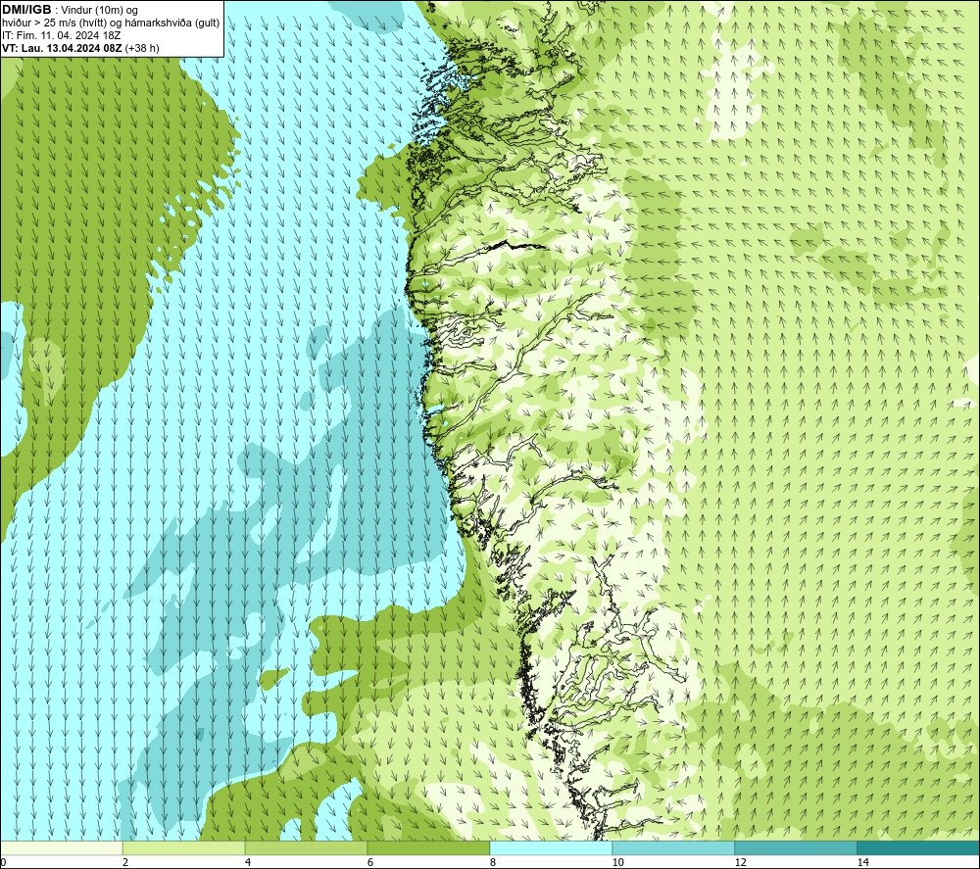Click the 6–8 m/s dark green swatch
Image resolution: width=980 pixels, height=869 pixels.
click(429, 848)
